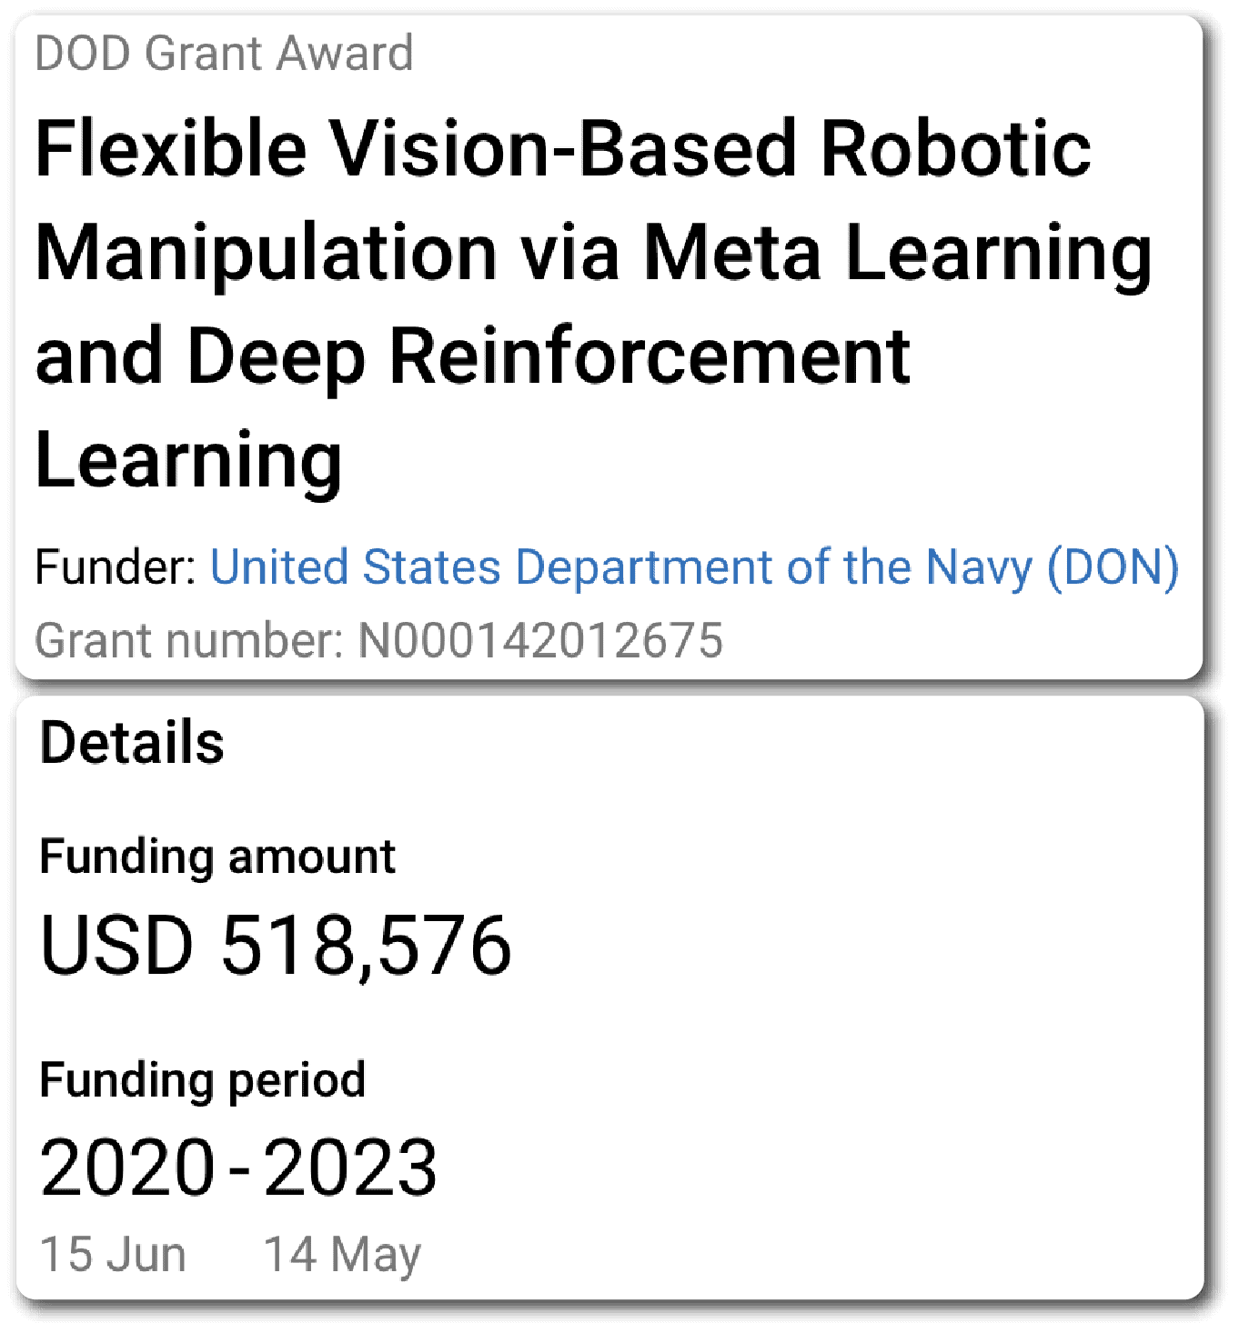This screenshot has width=1239, height=1333.
Task: Click the 2020 start year
Action: click(x=127, y=1168)
